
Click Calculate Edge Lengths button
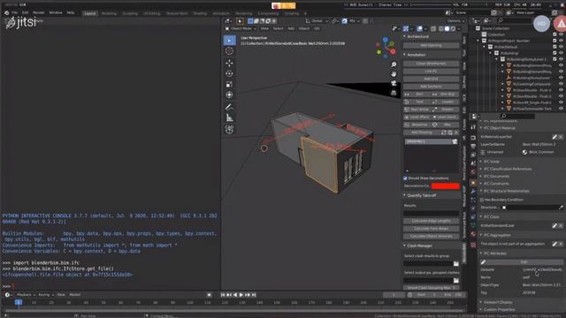tap(431, 221)
